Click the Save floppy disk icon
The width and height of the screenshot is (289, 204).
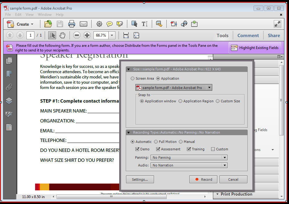60,24
